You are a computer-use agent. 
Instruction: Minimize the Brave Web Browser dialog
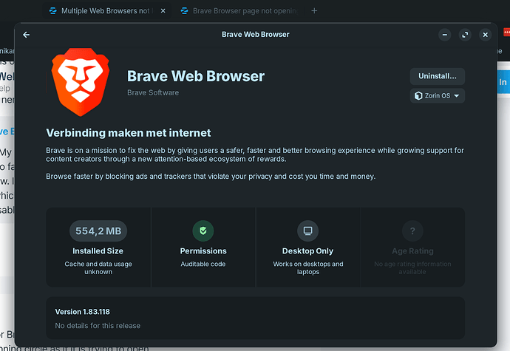444,35
